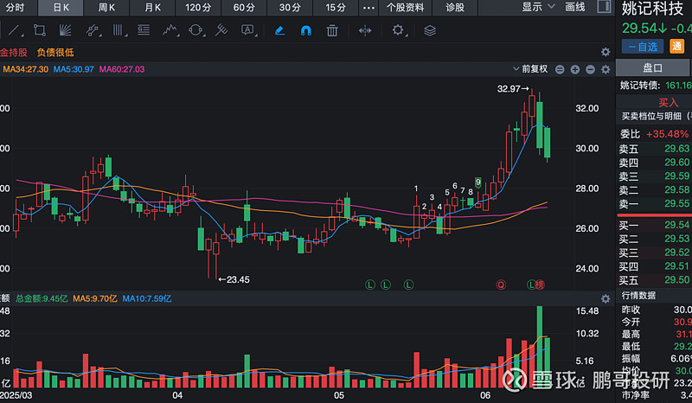Click the 负债很低 tag

click(x=55, y=52)
